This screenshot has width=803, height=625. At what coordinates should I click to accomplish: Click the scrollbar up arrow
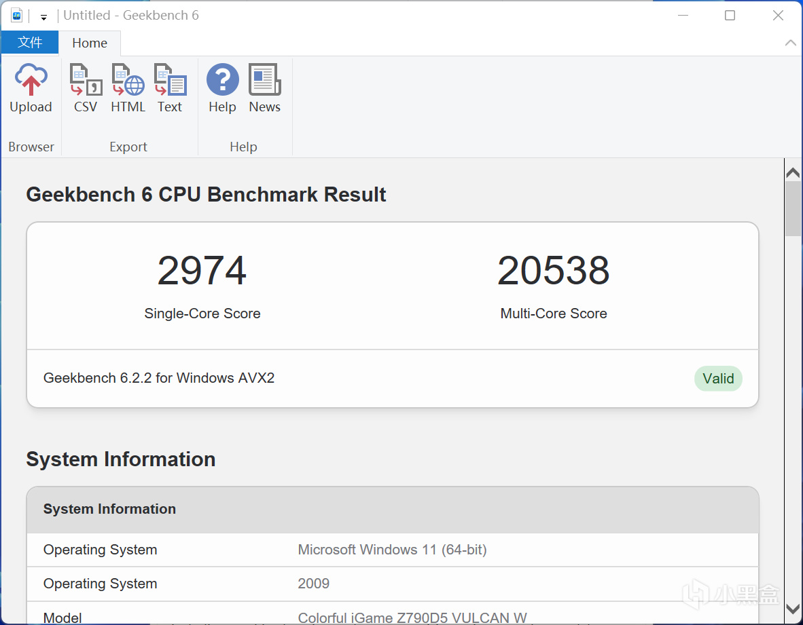tap(792, 173)
